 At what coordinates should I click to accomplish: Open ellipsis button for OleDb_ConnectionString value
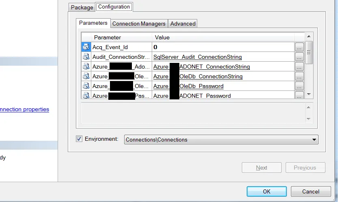[x=299, y=76]
